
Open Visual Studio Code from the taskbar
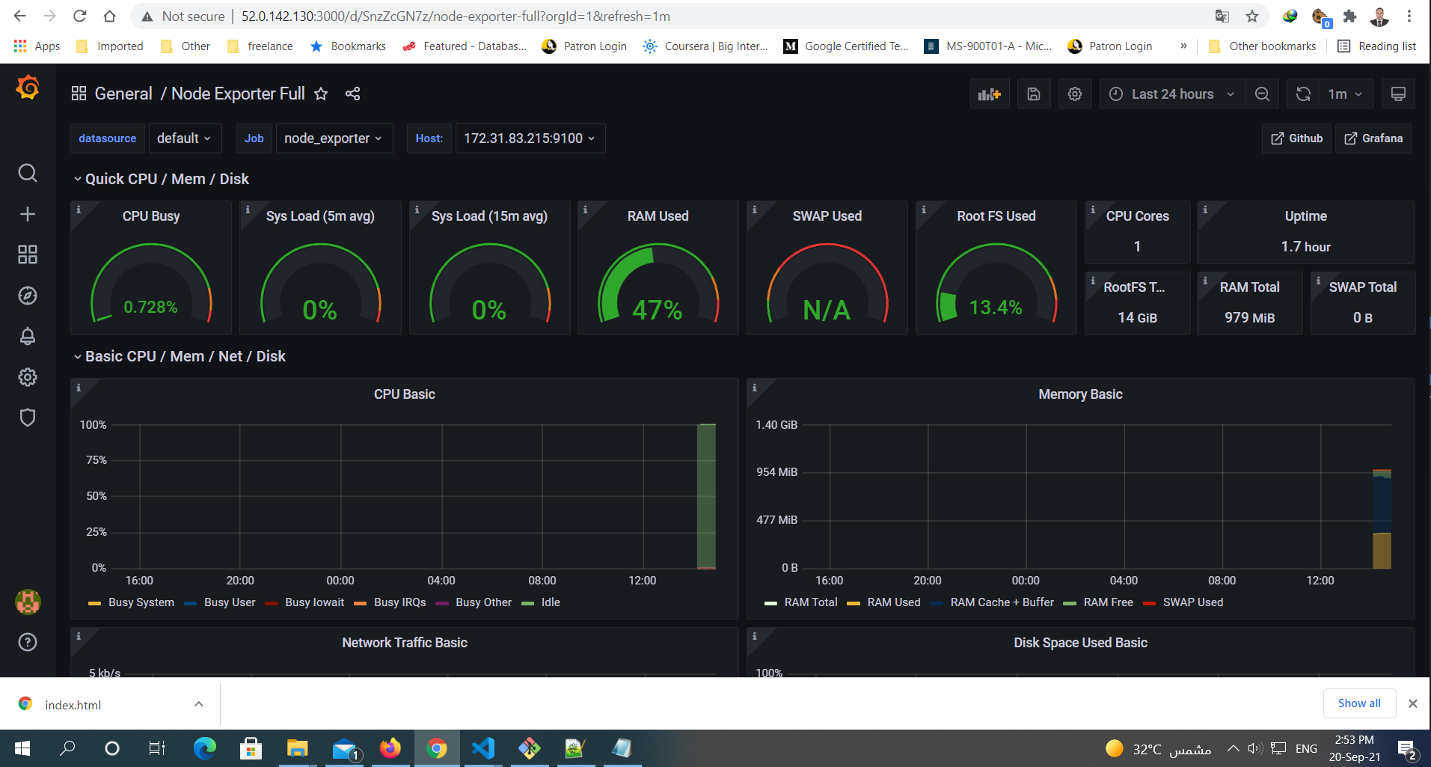(x=483, y=748)
